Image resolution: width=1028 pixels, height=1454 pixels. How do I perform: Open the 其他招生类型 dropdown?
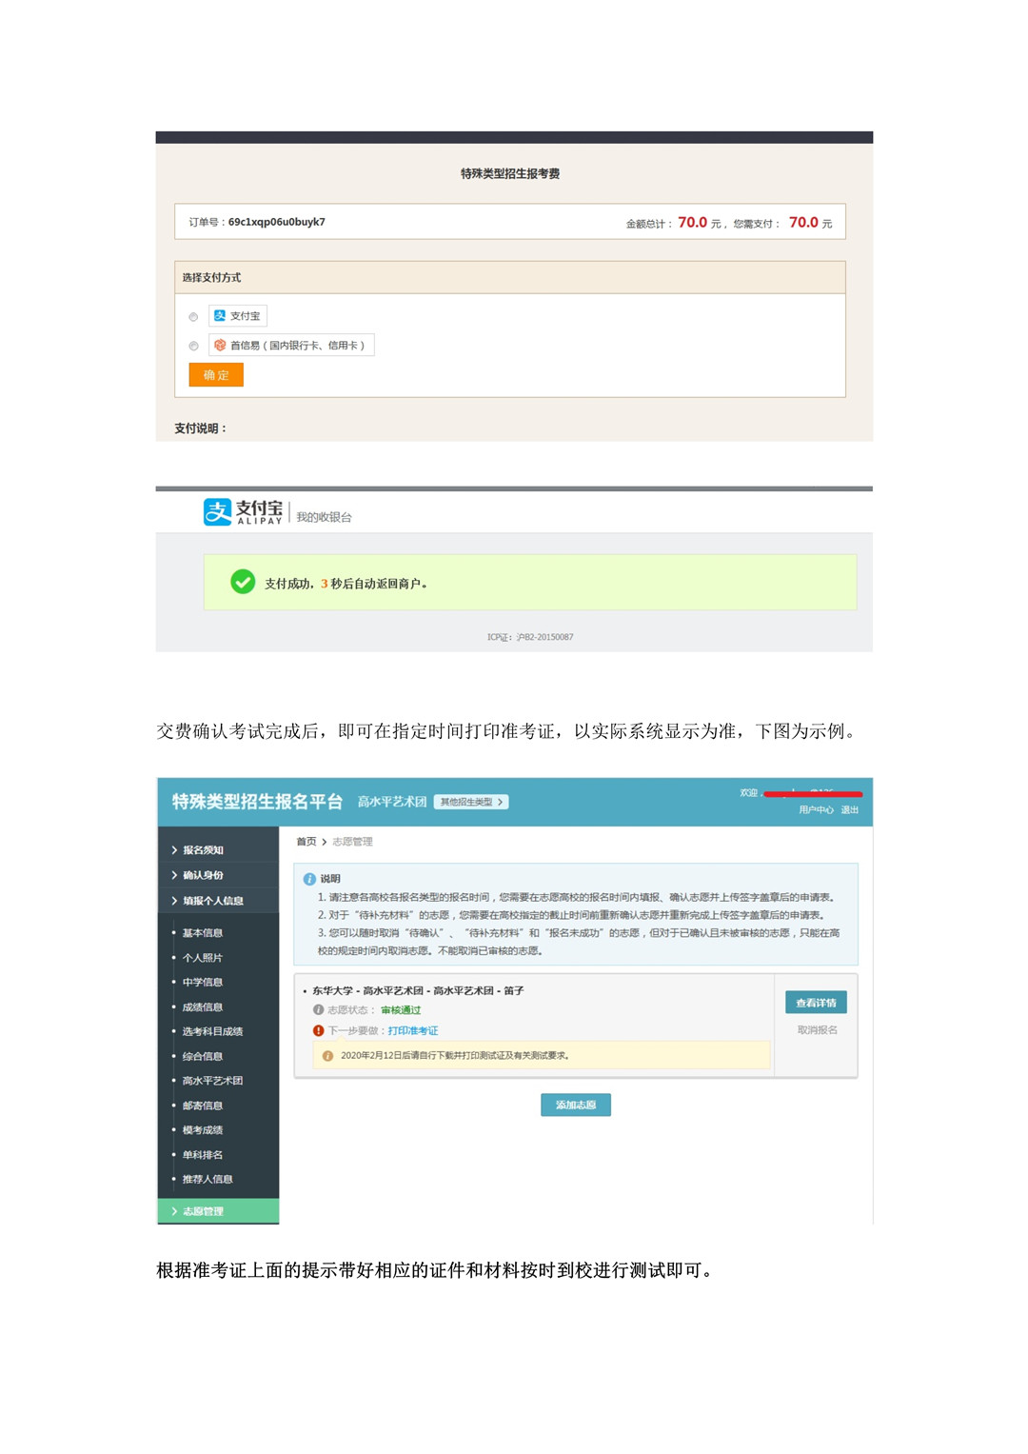pyautogui.click(x=471, y=802)
